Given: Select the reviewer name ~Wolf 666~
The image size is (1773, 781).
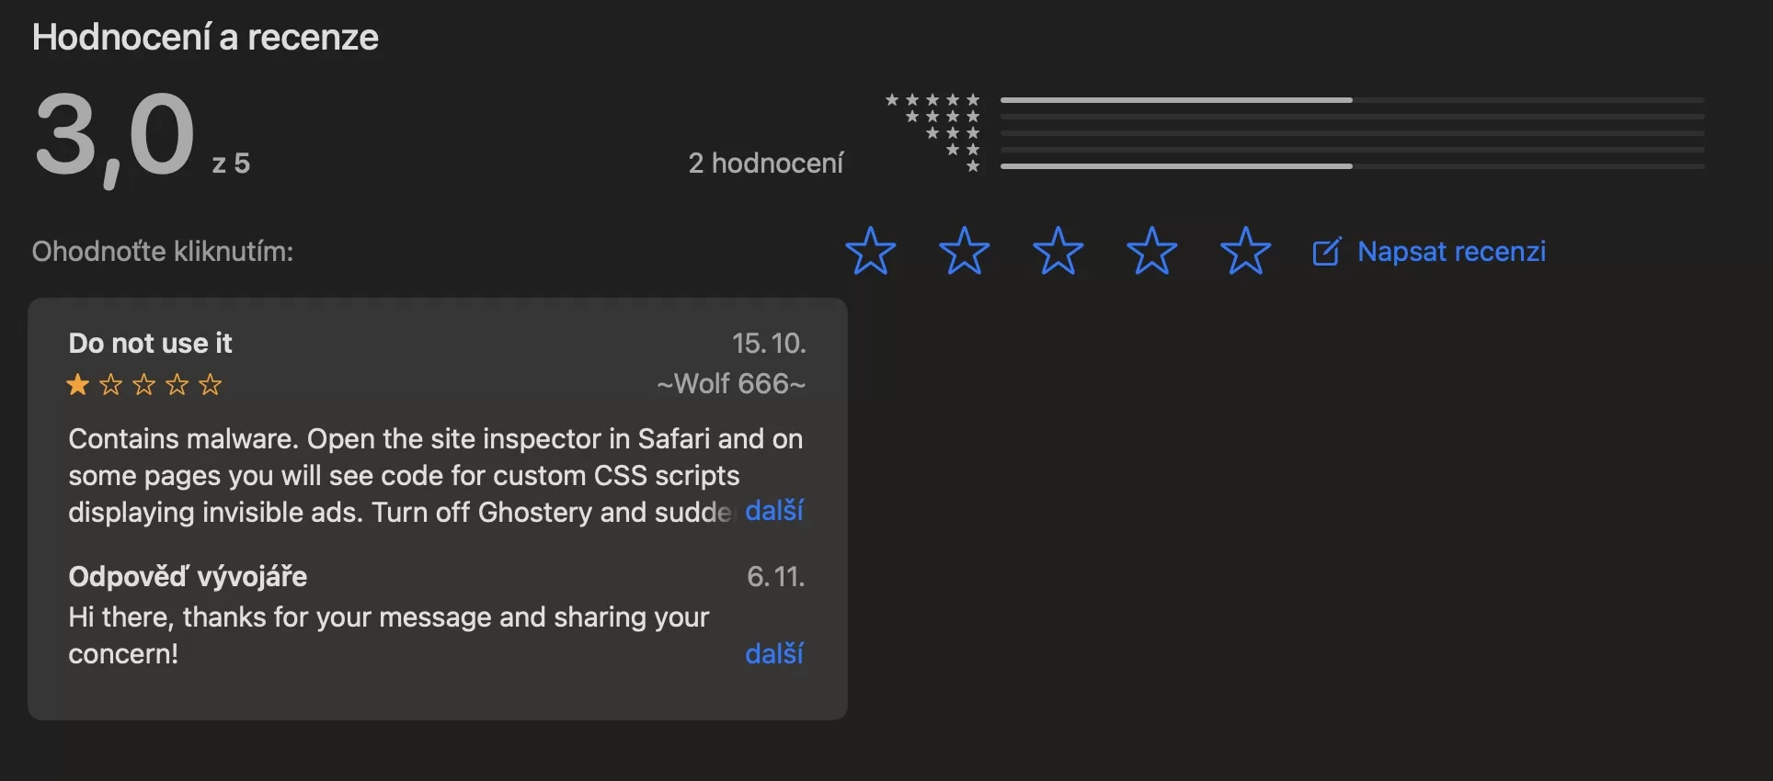Looking at the screenshot, I should click(731, 383).
